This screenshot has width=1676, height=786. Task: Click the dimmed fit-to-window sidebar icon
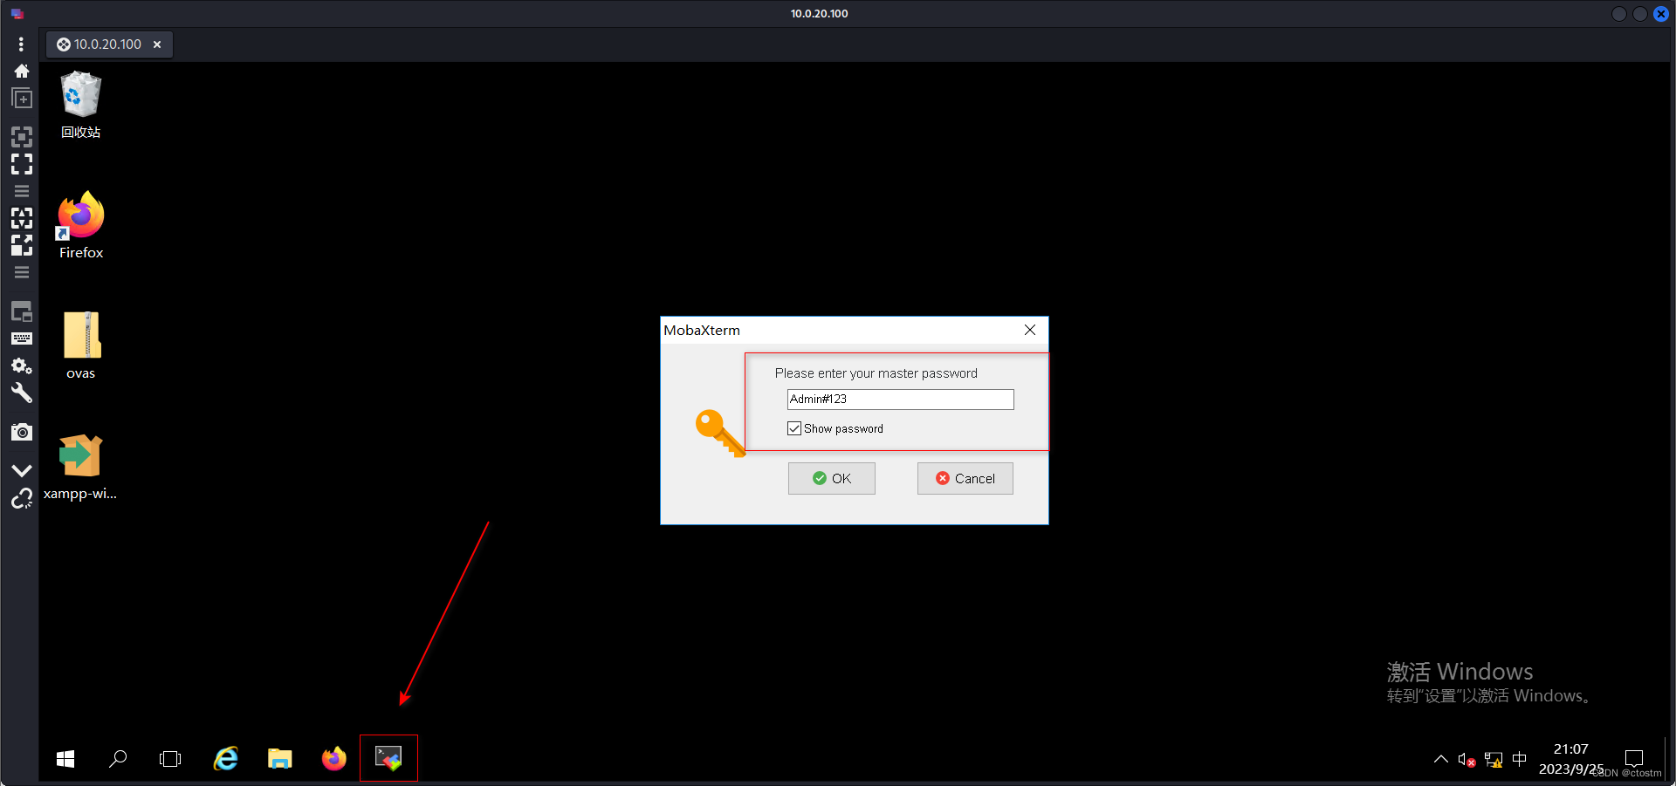click(21, 137)
